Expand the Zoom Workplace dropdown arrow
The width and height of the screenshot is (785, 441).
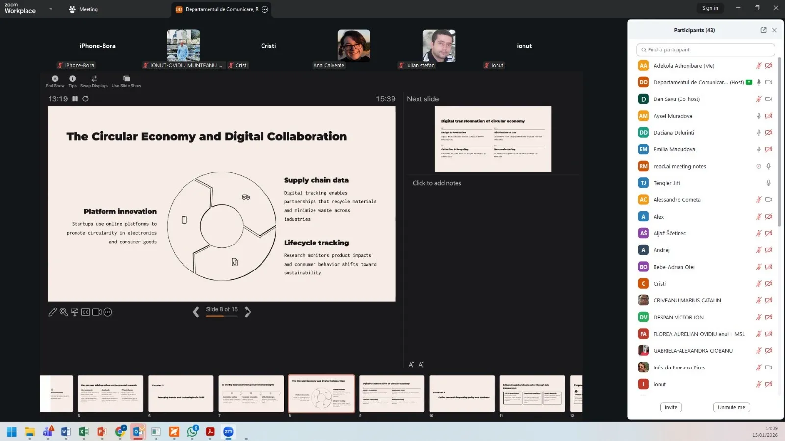pos(51,9)
